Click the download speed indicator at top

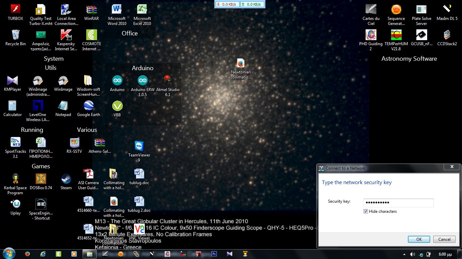tap(227, 4)
